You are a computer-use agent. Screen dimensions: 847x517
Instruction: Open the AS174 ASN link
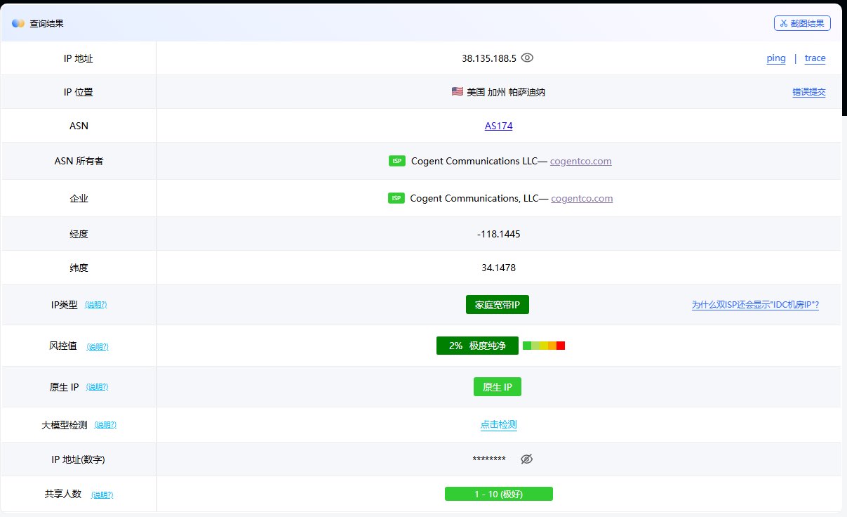tap(498, 126)
